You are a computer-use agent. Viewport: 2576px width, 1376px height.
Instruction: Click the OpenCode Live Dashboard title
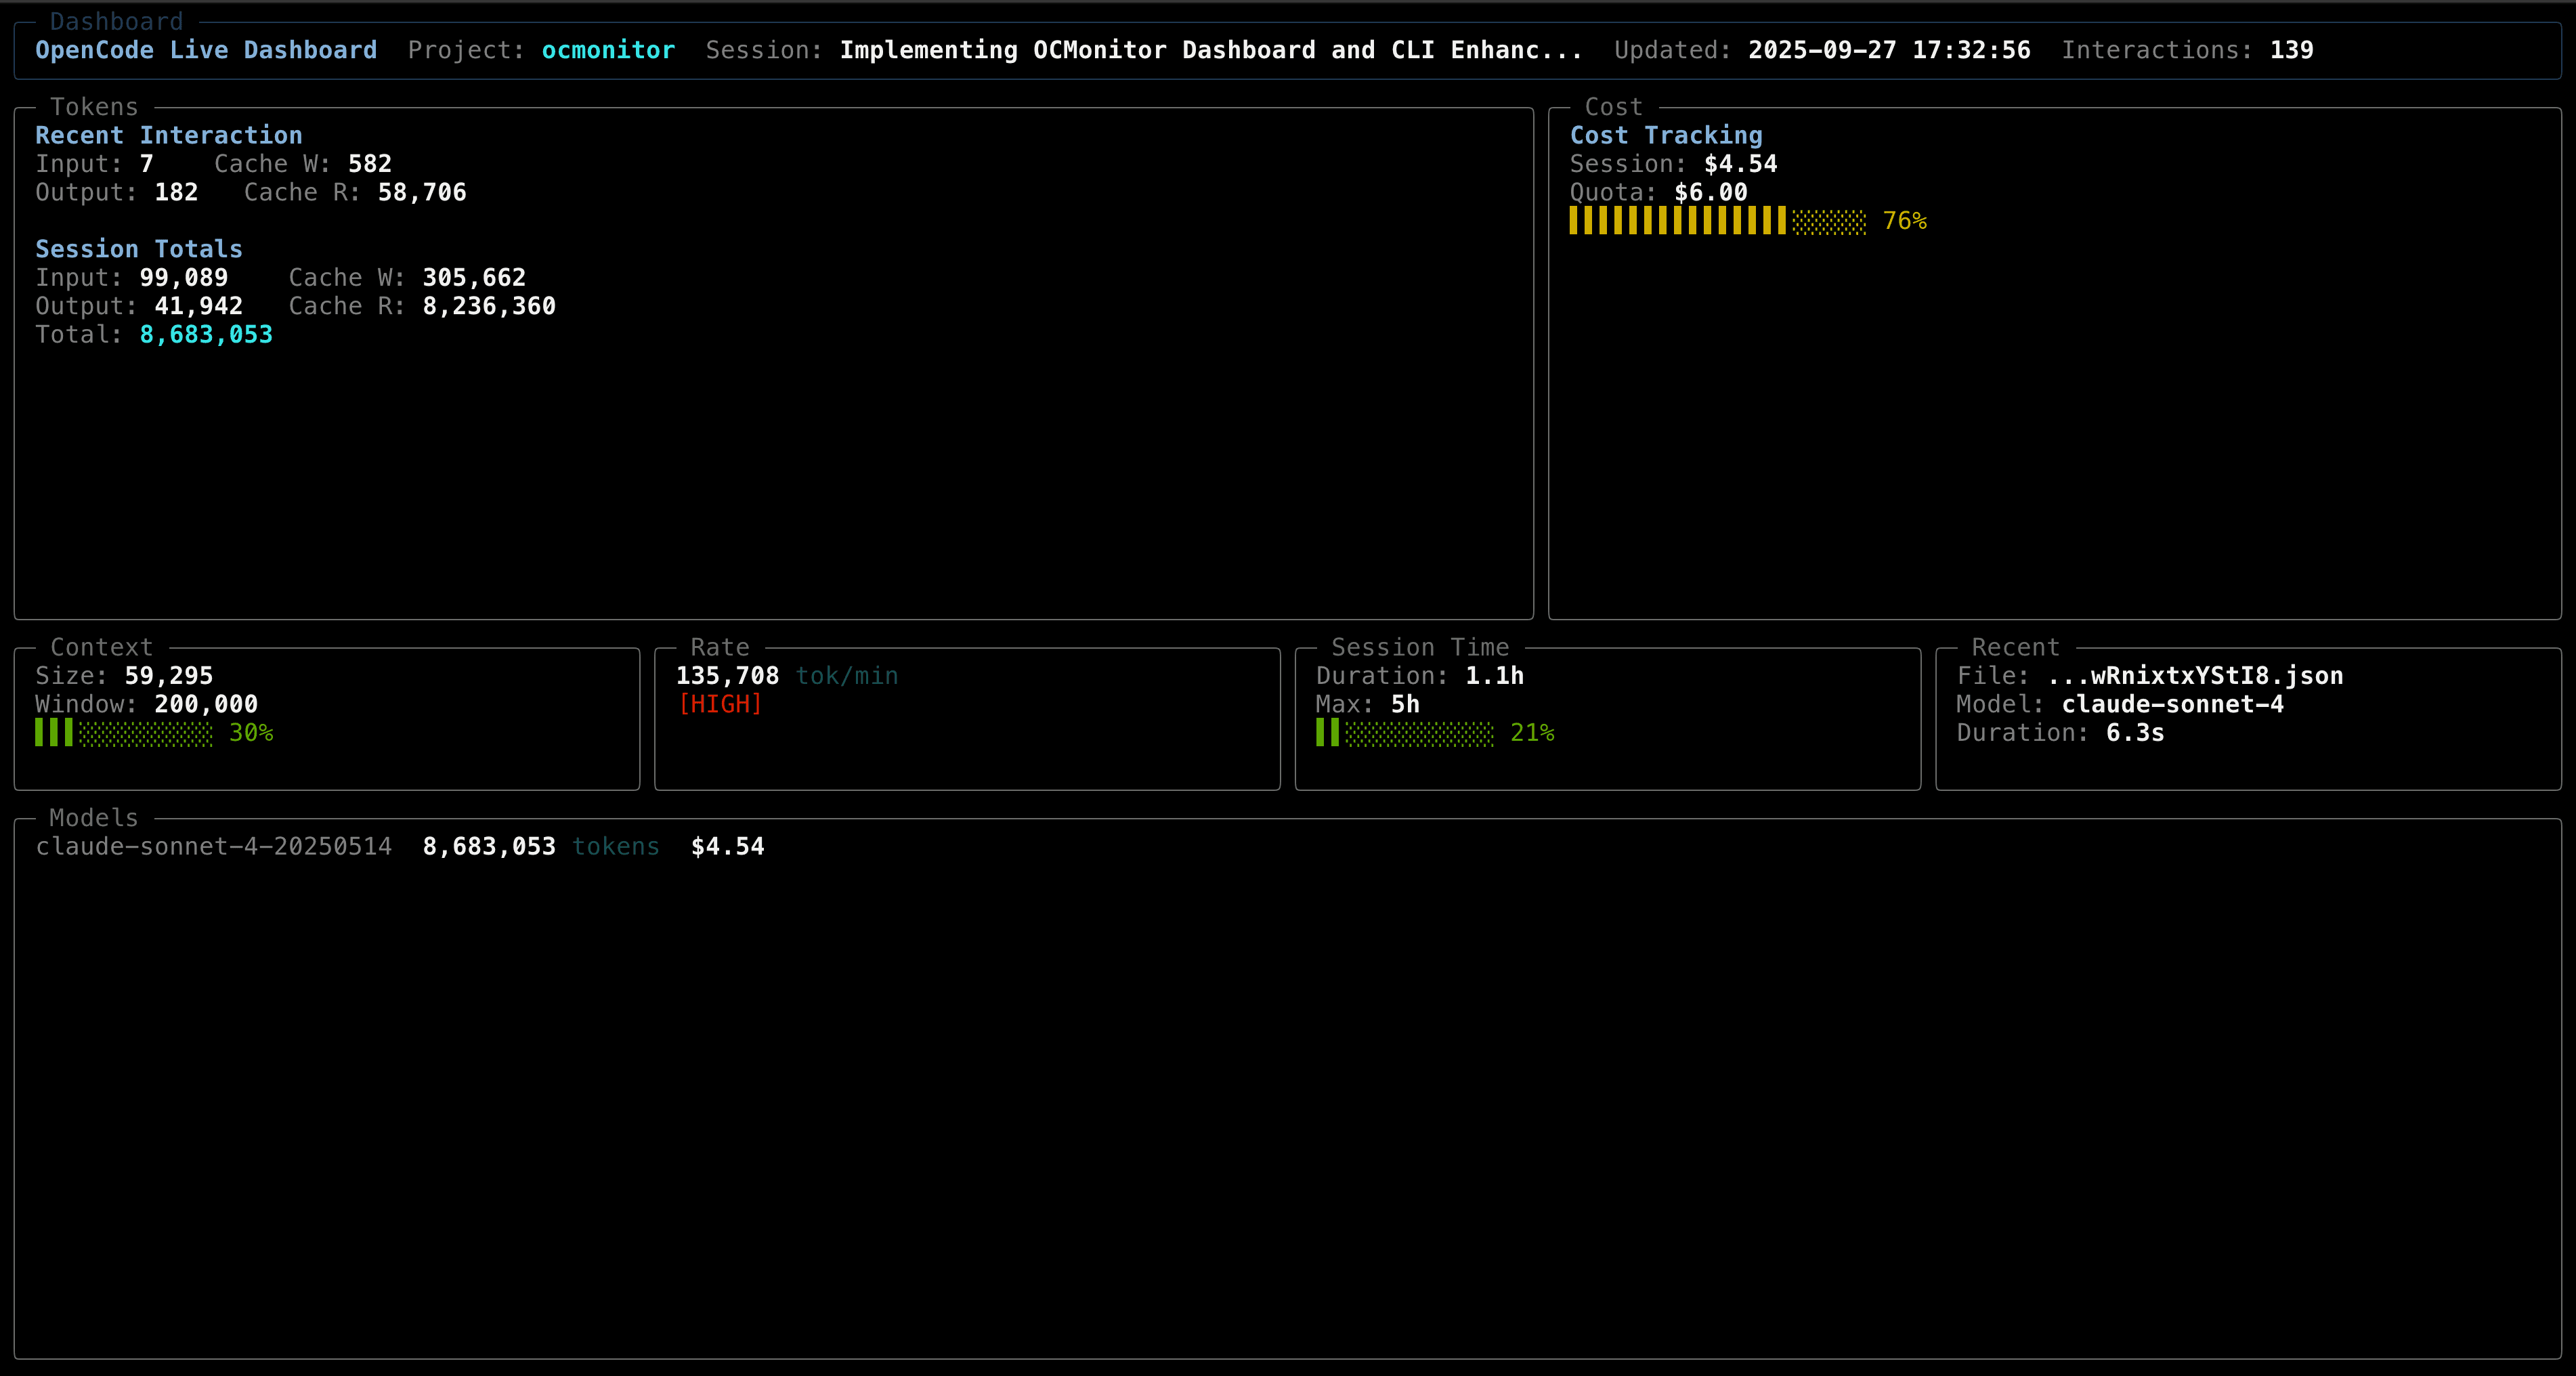(x=206, y=50)
